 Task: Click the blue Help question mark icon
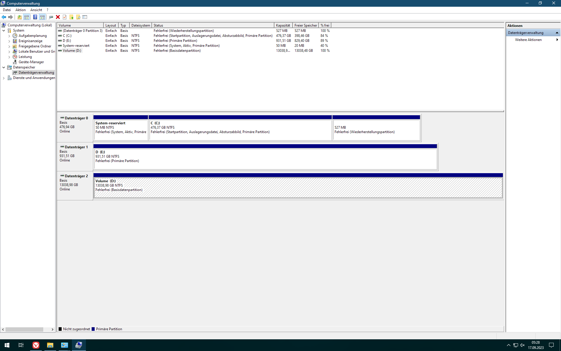coord(35,17)
